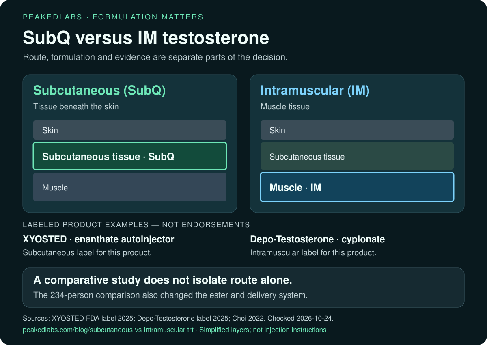The width and height of the screenshot is (487, 345).
Task: Click the 'Muscle' layer in the SubQ card
Action: coord(130,187)
